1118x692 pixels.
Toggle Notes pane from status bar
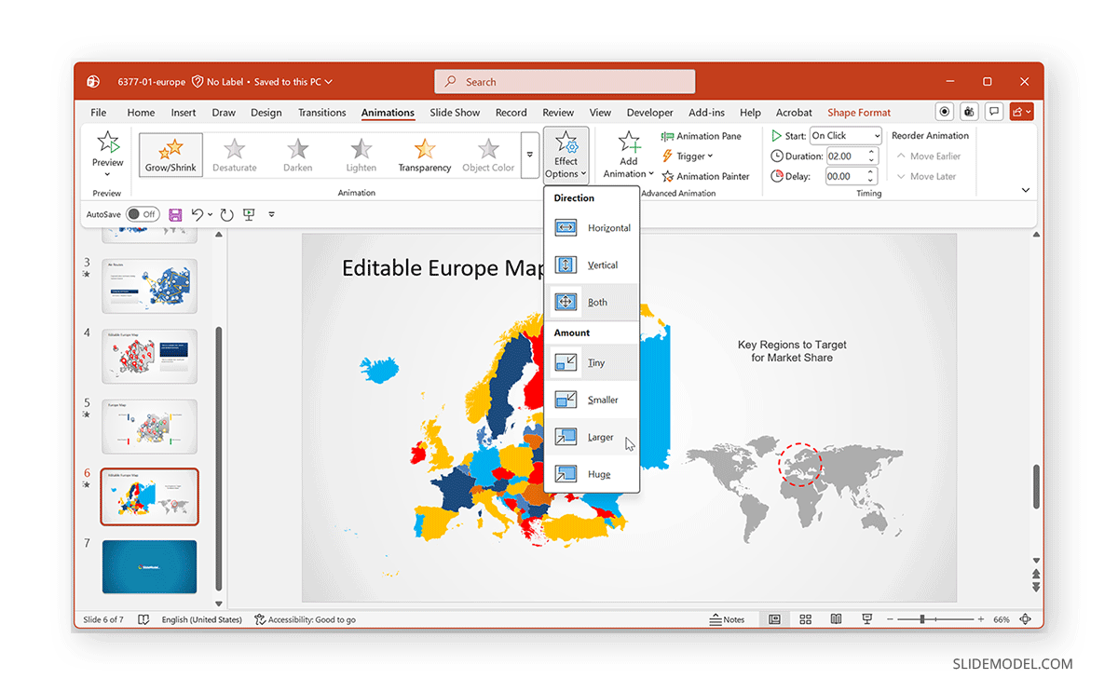(727, 619)
